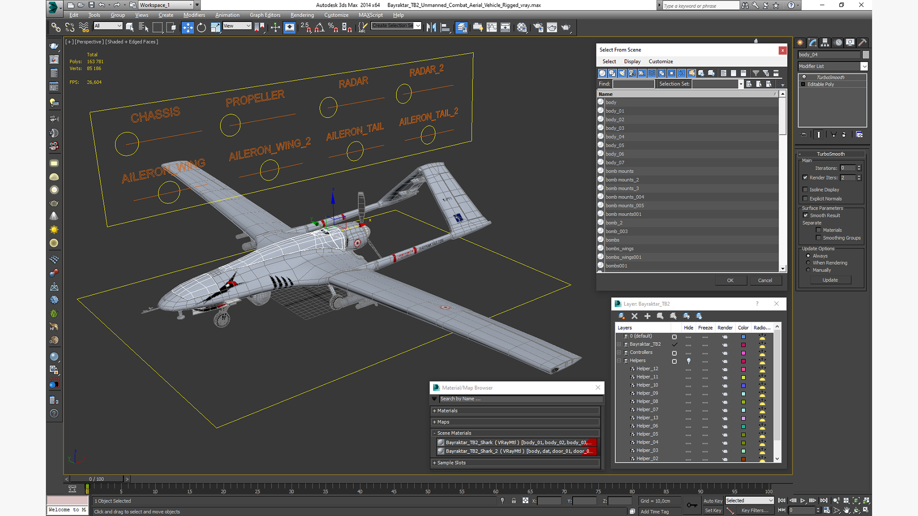Activate the Rotate transform tool
Screen dimensions: 918x516
click(201, 27)
